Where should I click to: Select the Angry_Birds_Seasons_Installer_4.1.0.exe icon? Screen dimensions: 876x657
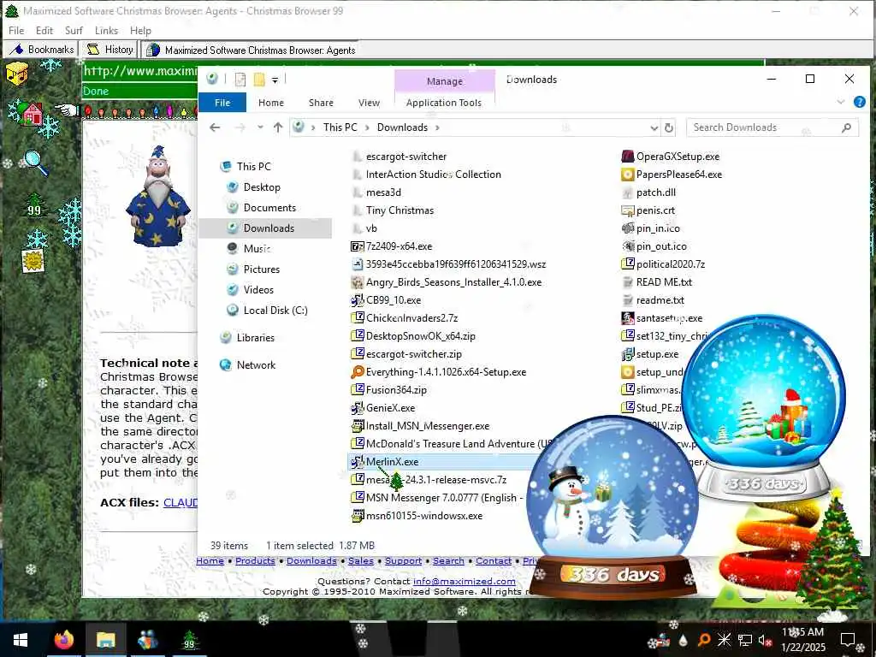click(x=358, y=282)
